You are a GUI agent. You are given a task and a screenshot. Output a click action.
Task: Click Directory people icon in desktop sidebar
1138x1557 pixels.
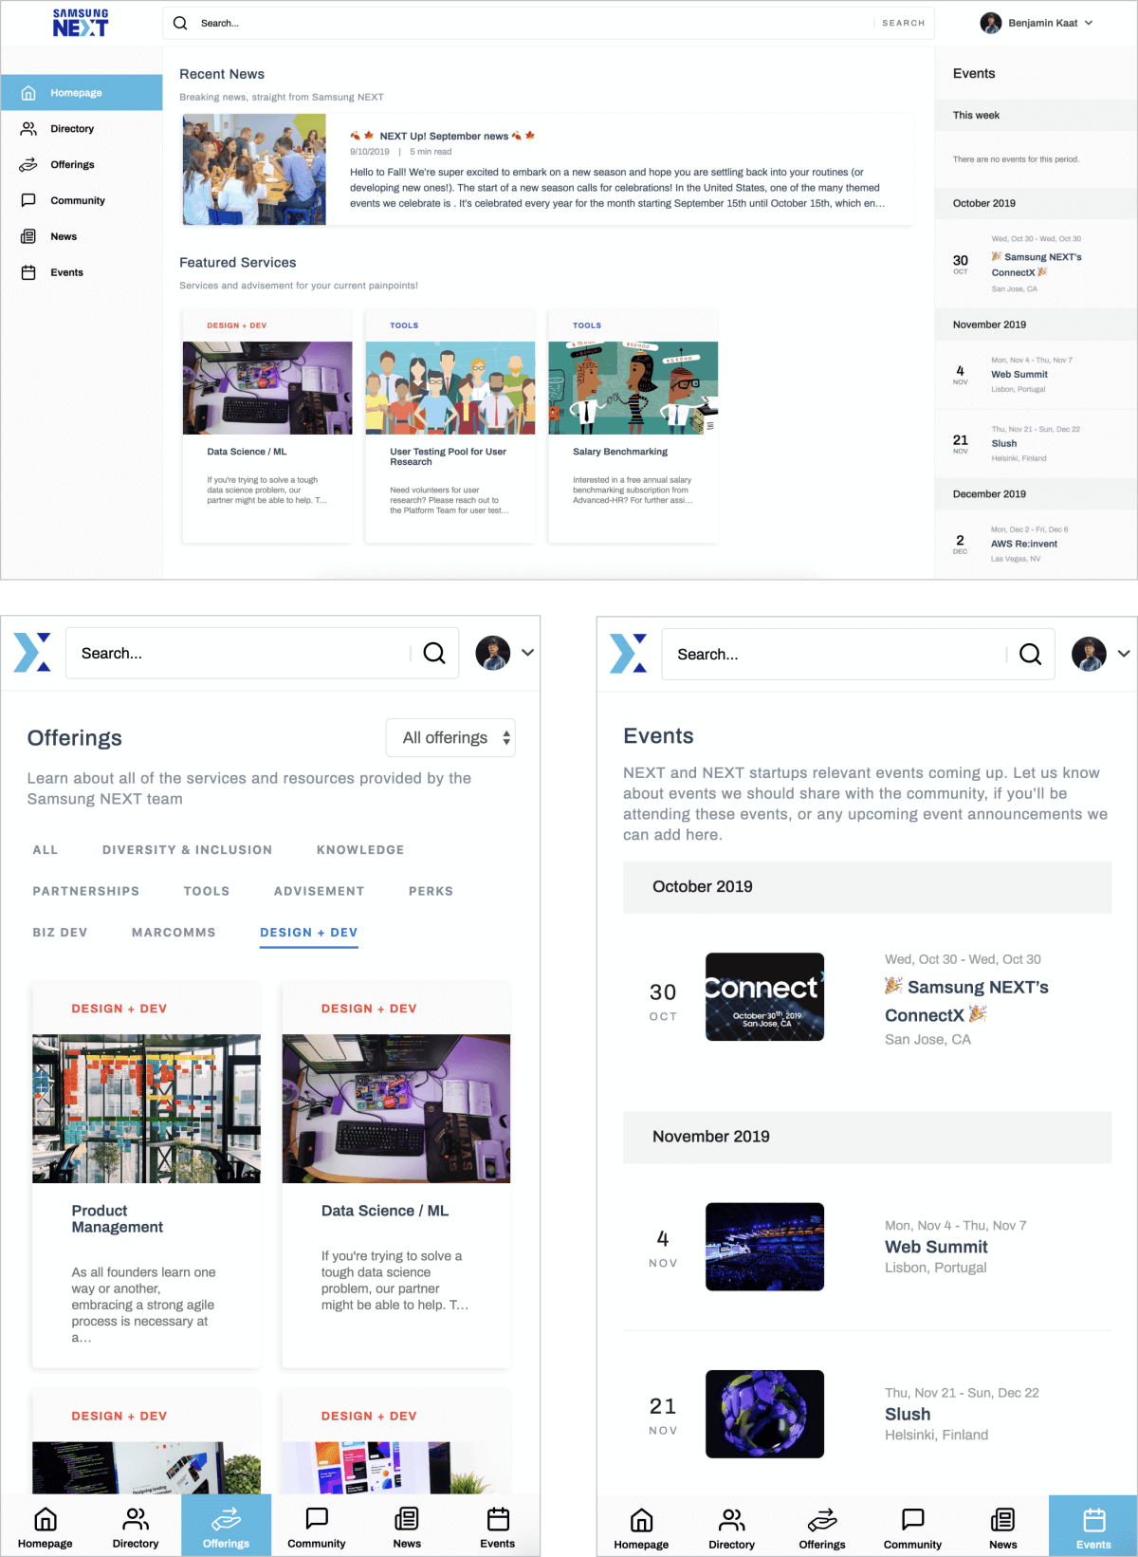tap(28, 129)
